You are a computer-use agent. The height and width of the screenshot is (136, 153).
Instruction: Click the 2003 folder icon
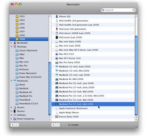tap(17, 16)
